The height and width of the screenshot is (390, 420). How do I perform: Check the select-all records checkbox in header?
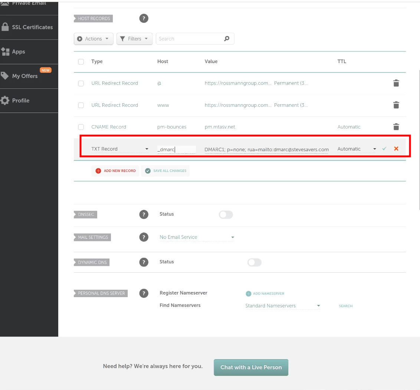click(x=81, y=62)
